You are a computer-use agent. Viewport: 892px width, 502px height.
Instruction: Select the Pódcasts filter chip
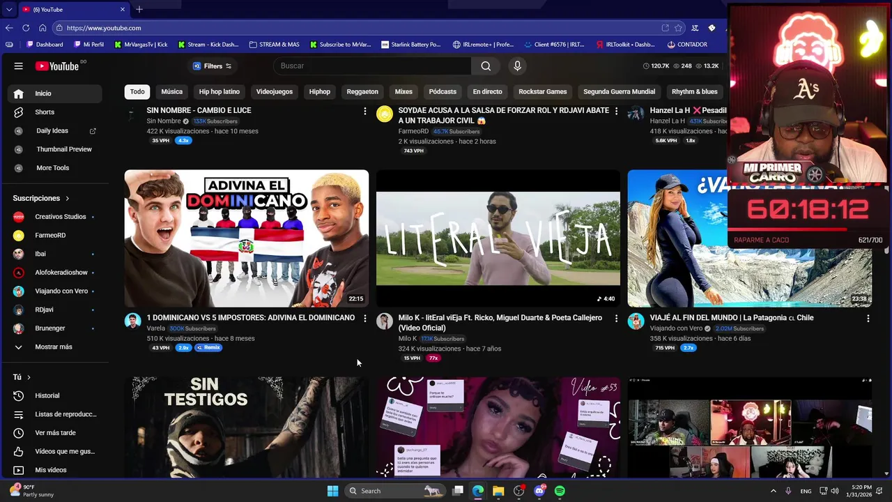click(x=443, y=92)
